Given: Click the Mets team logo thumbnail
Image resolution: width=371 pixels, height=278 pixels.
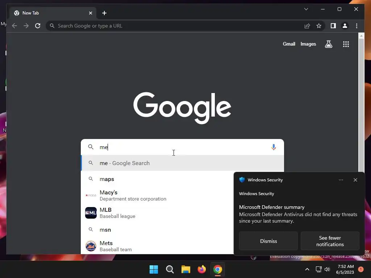Looking at the screenshot, I should click(91, 246).
